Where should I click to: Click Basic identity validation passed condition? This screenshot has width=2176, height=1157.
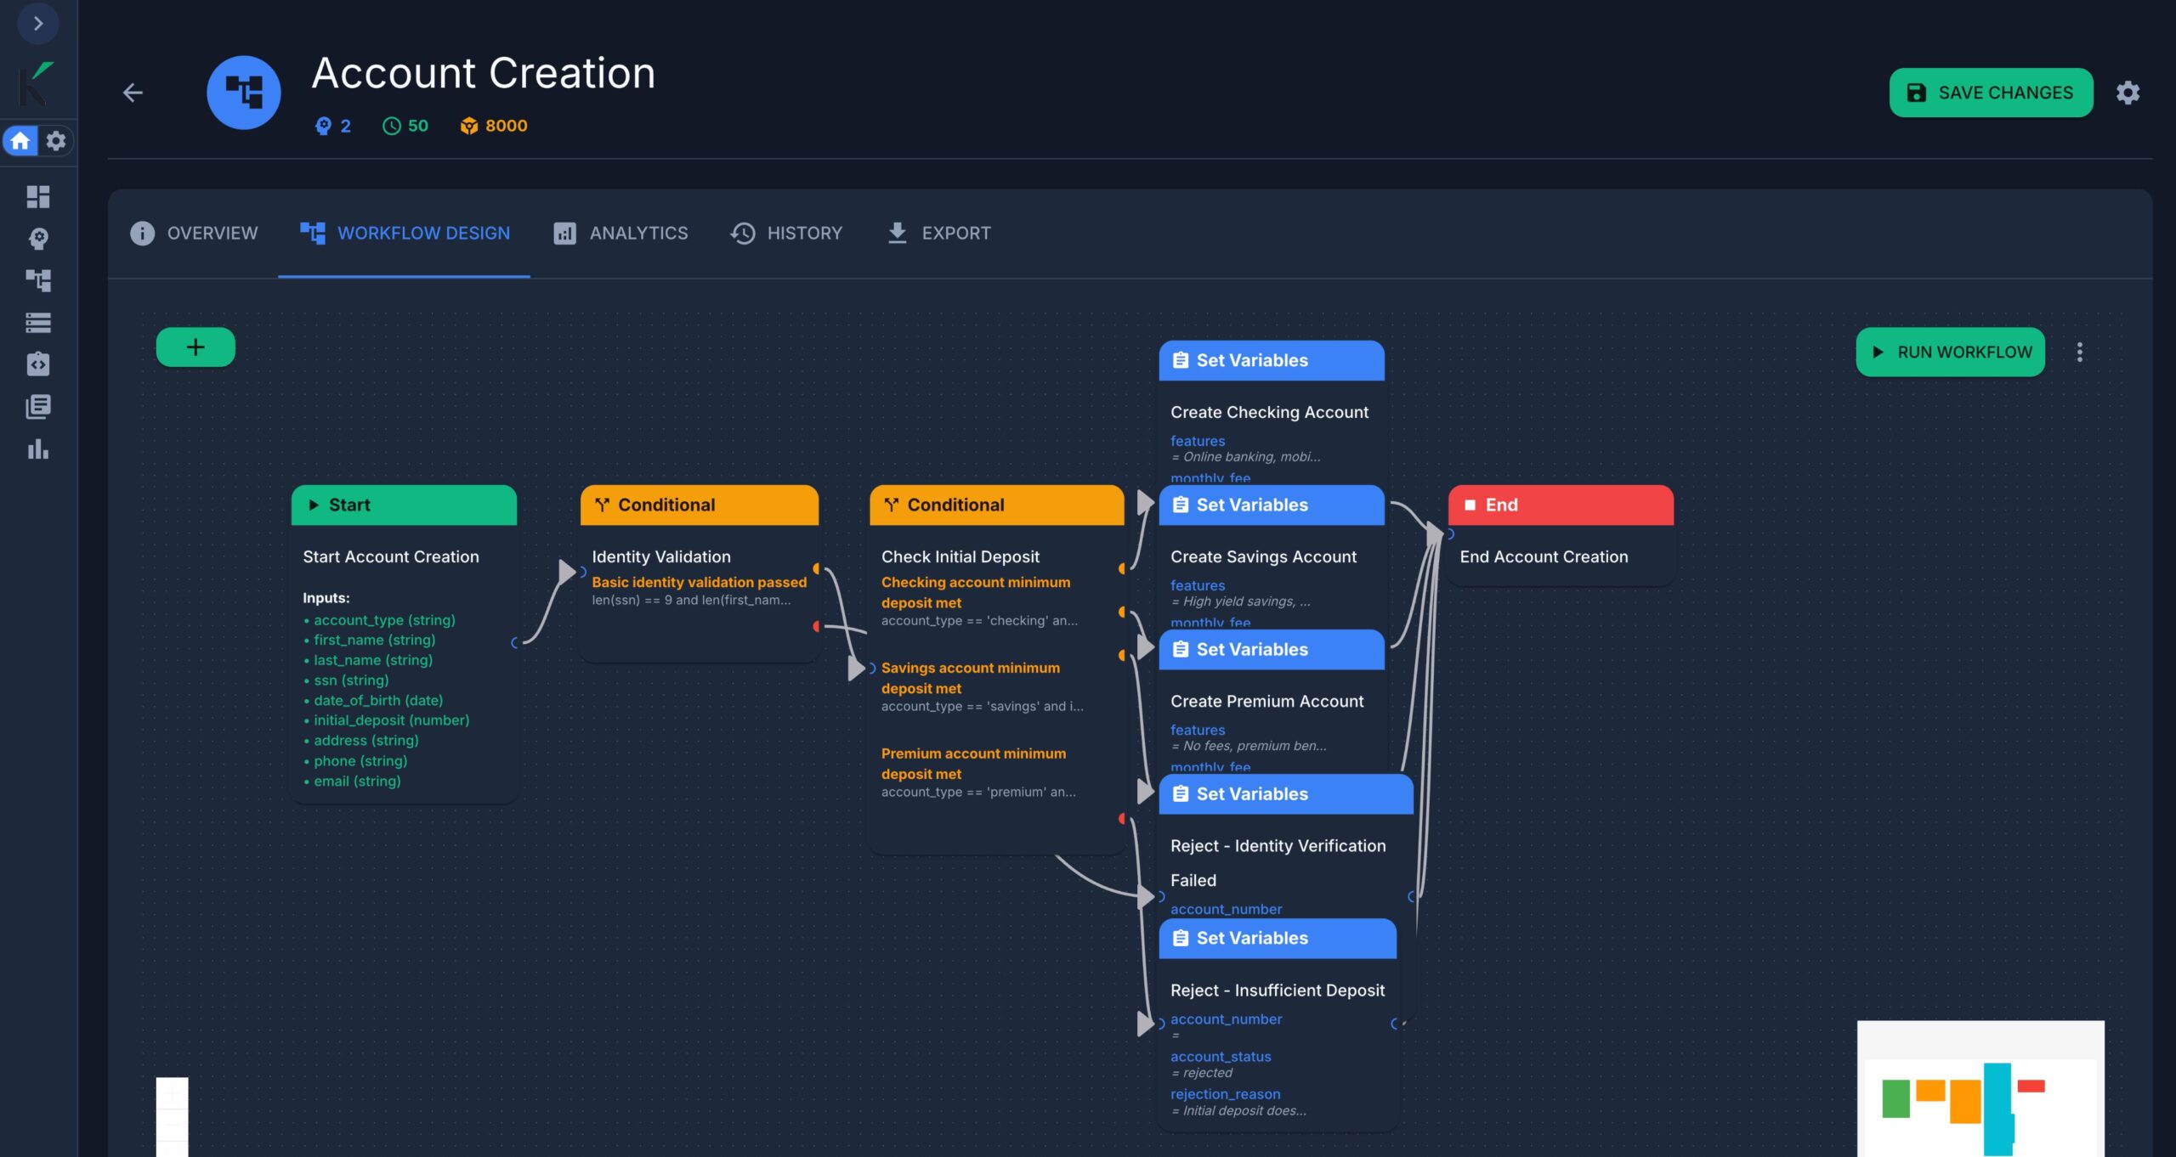coord(699,582)
